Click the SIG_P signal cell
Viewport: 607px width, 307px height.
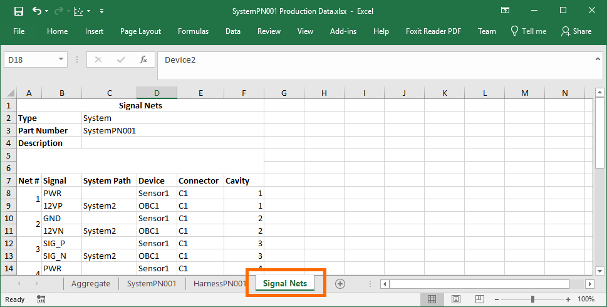point(61,243)
